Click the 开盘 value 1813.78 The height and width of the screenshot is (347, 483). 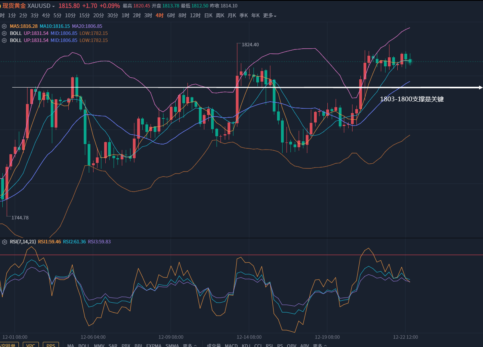171,6
